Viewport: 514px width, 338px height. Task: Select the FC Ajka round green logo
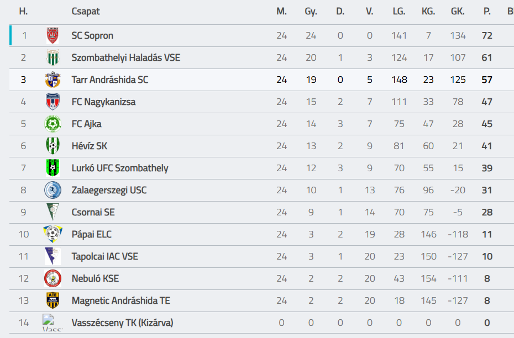pos(53,124)
